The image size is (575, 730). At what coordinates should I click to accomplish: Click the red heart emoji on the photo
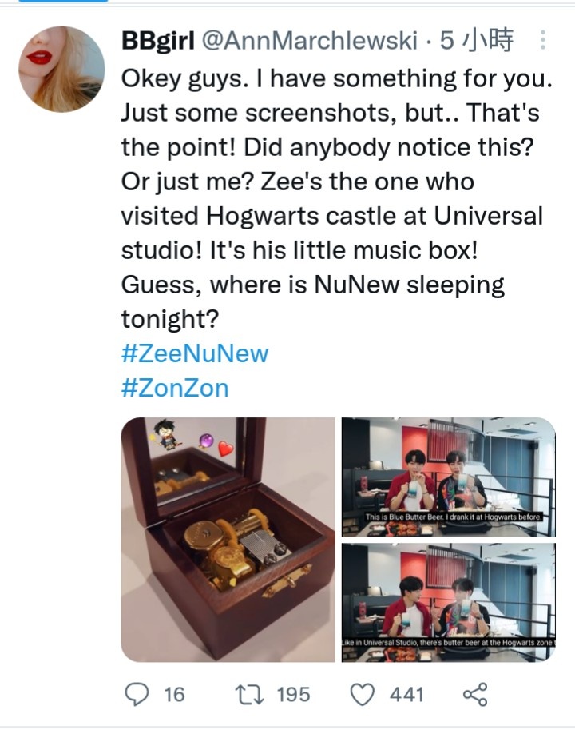pos(226,449)
